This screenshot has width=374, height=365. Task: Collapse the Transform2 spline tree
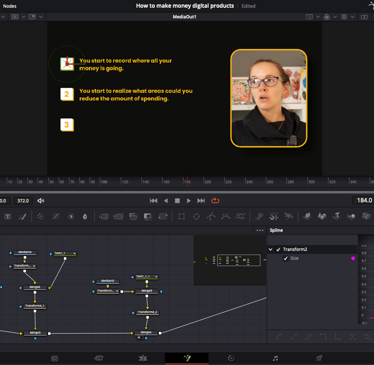(x=270, y=250)
